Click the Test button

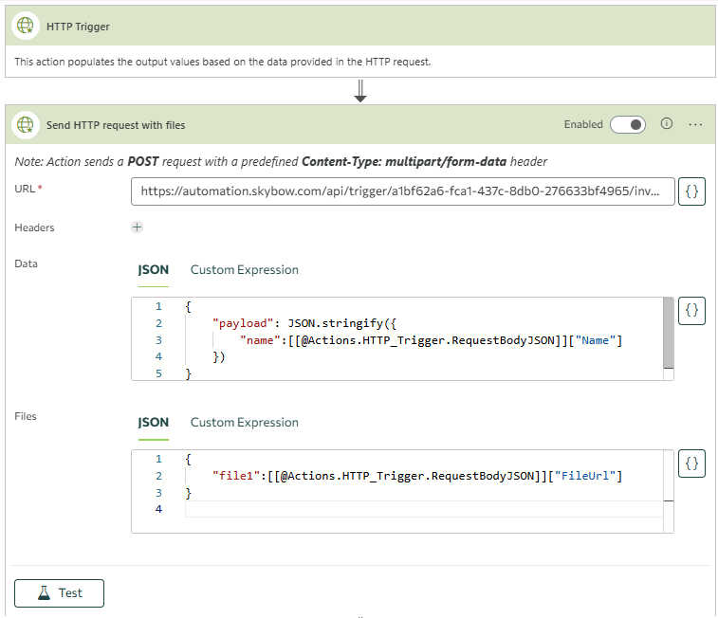pyautogui.click(x=59, y=592)
